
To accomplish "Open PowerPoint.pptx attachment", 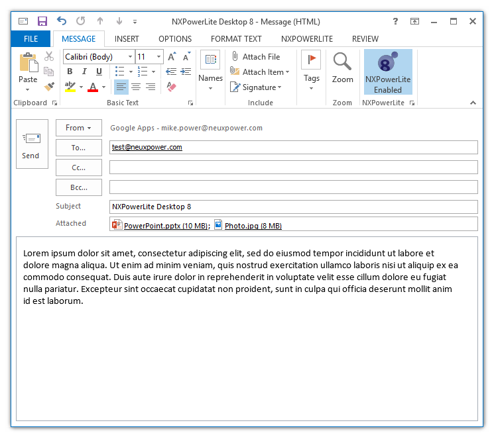I will click(161, 226).
